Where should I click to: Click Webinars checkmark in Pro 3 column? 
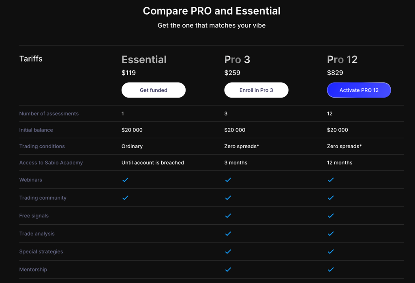click(x=228, y=180)
